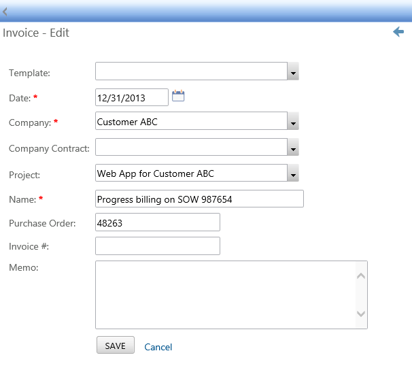This screenshot has width=412, height=368.
Task: Click Memo scrollbar up arrow
Action: click(x=361, y=275)
